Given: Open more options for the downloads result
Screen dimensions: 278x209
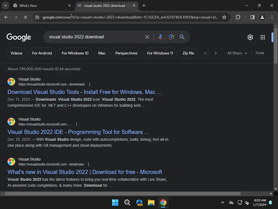Looking at the screenshot, I should point(90,84).
